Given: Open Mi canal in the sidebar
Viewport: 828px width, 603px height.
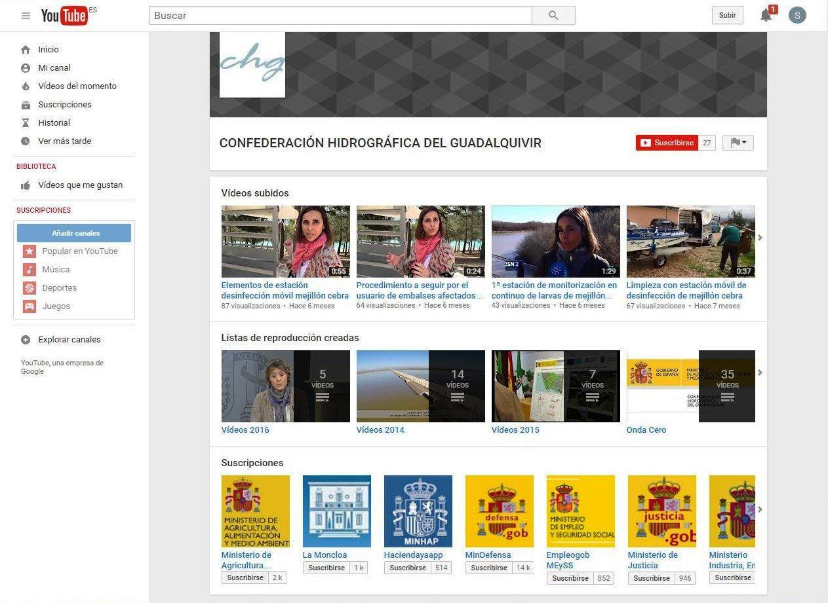Looking at the screenshot, I should coord(54,68).
